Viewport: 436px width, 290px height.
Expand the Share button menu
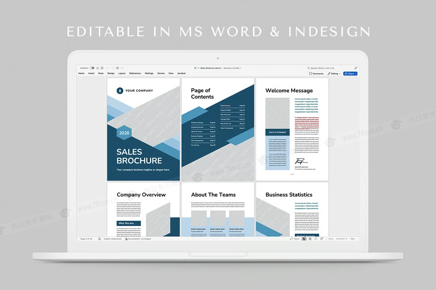pos(350,74)
